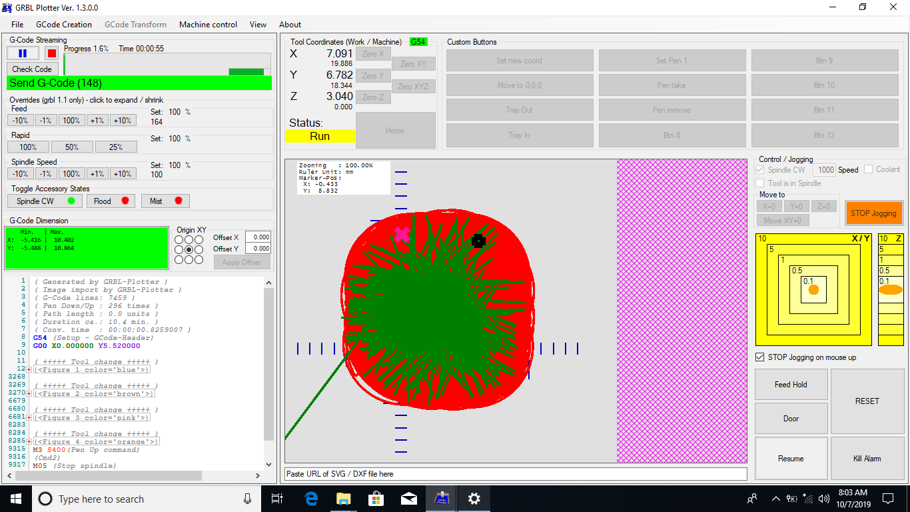Uncheck STOP Jogging on mouse up
Screen dimensions: 910x512
(x=760, y=357)
